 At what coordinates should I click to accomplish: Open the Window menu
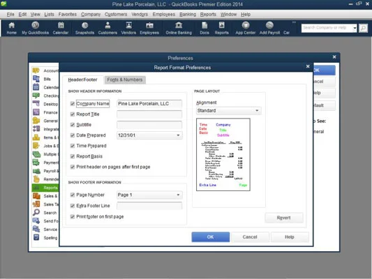pyautogui.click(x=228, y=14)
